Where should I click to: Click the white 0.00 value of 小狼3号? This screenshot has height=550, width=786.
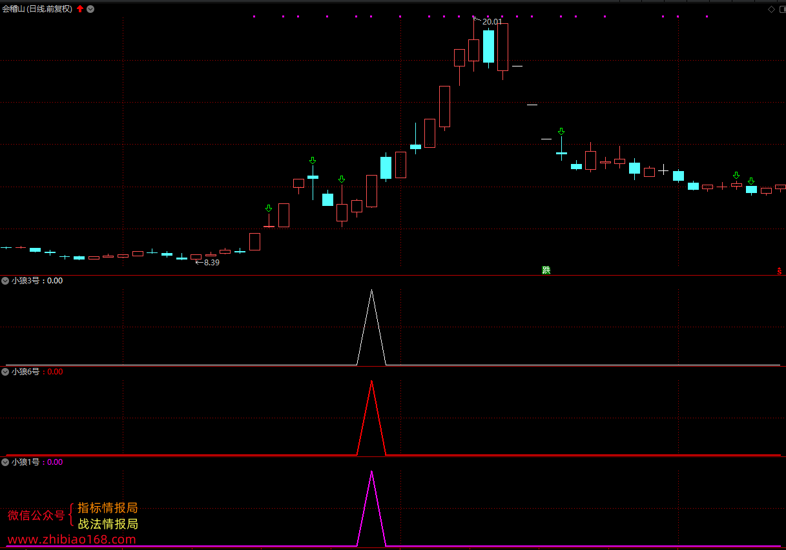coord(55,281)
